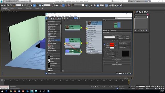Assign material to selection in Slate toolbar
Viewport: 165px width, 93px height.
(53, 18)
